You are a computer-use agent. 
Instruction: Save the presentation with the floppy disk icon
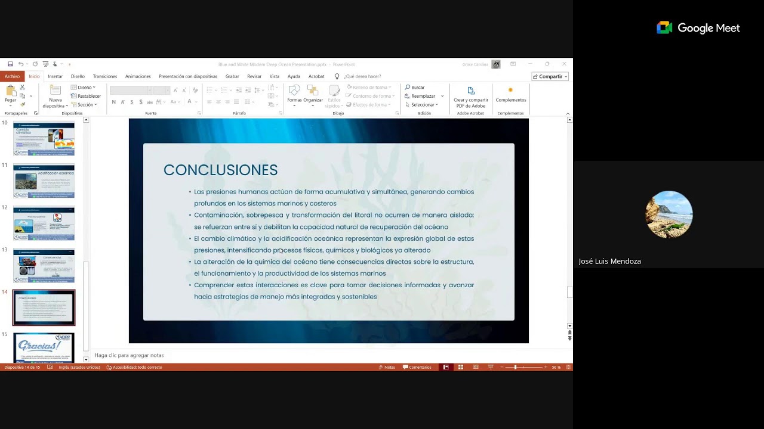pyautogui.click(x=10, y=64)
